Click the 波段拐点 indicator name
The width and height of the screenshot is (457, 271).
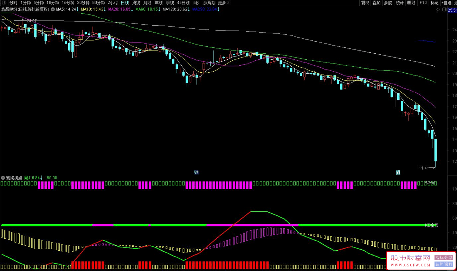14,178
